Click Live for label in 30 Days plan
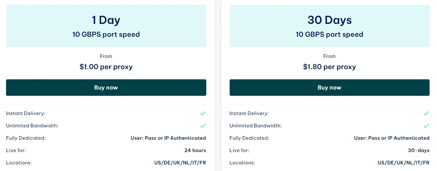 click(x=239, y=150)
